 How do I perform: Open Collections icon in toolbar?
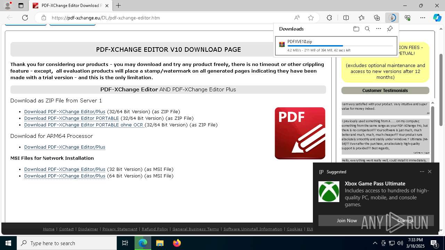(377, 18)
